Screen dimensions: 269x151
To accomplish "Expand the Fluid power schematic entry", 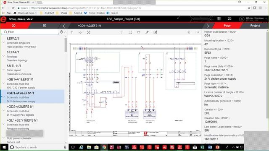I will point(4,138).
